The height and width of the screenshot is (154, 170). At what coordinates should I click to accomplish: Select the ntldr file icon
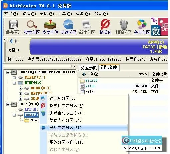click(82, 92)
